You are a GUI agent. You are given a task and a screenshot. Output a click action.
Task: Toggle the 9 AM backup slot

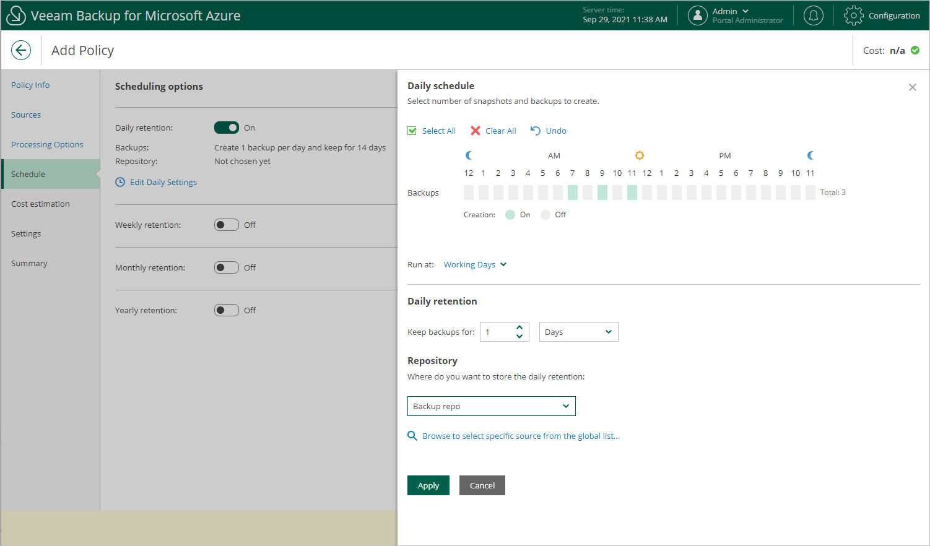pos(602,193)
